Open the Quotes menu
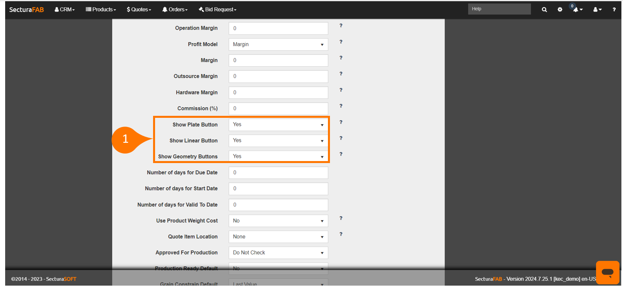The height and width of the screenshot is (288, 623). click(139, 10)
